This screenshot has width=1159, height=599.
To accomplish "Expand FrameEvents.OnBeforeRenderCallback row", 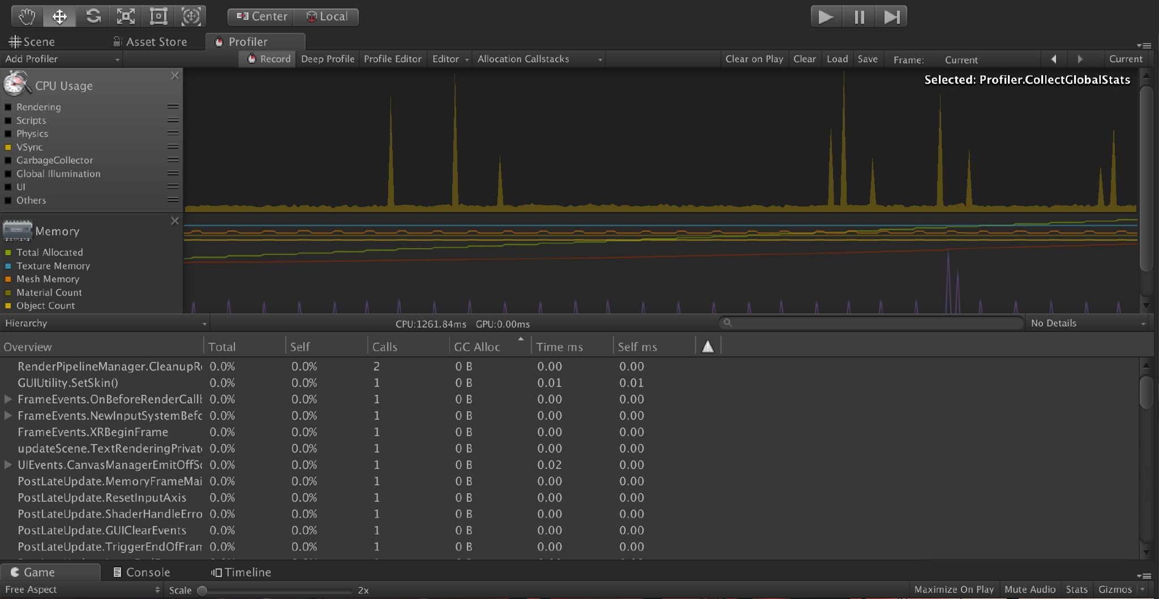I will (x=8, y=399).
